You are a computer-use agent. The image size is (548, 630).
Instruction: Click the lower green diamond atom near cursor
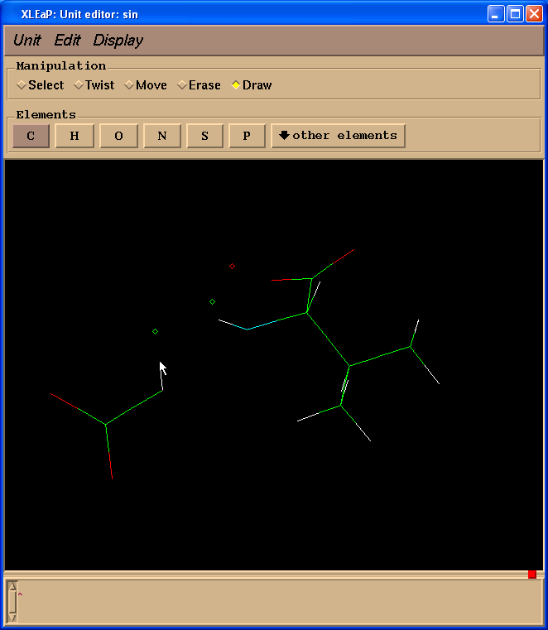155,331
